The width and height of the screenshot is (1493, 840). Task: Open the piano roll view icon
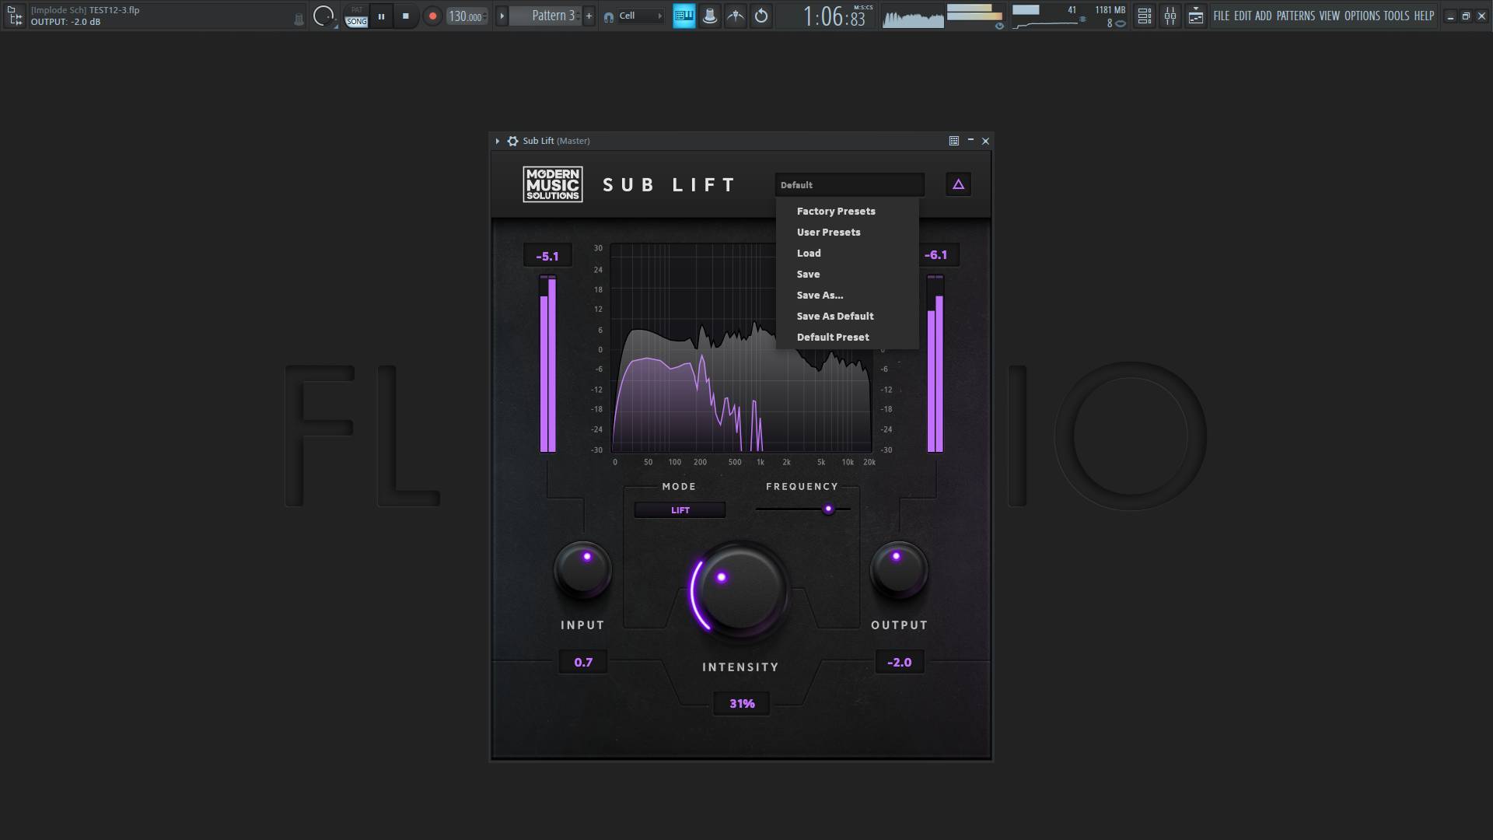[x=1195, y=16]
